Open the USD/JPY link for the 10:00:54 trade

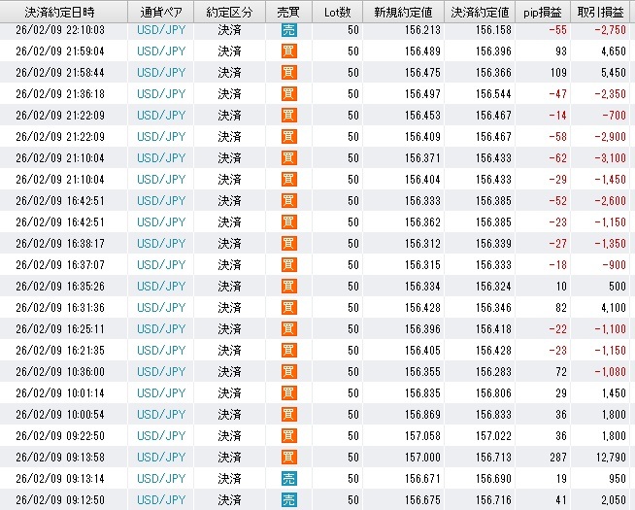[161, 415]
